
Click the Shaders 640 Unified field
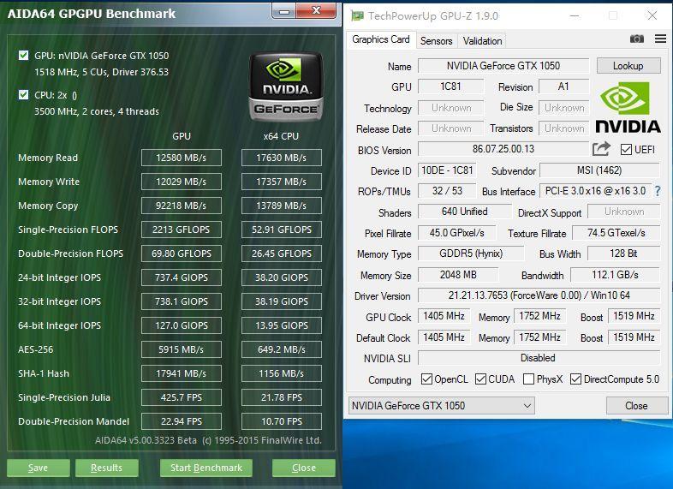(464, 212)
